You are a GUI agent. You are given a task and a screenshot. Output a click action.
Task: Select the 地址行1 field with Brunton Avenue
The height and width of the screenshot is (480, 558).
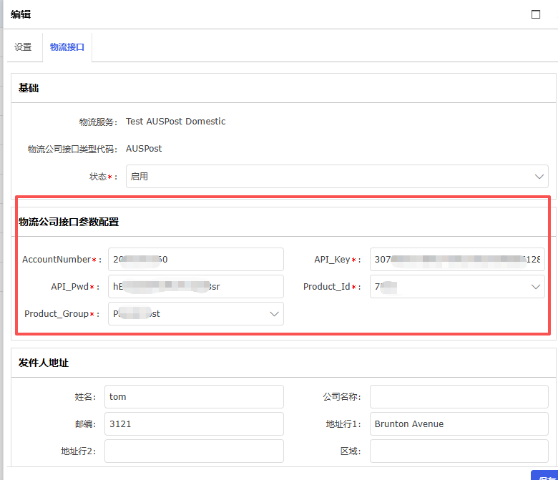(x=459, y=424)
